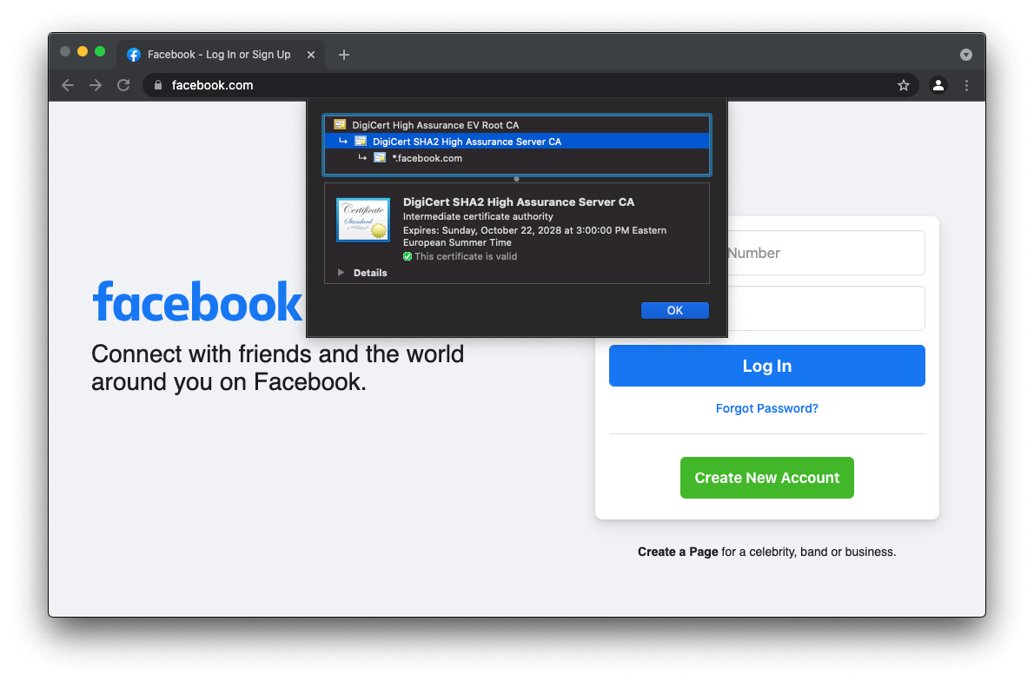Click the forward navigation arrow
This screenshot has height=681, width=1034.
tap(96, 85)
